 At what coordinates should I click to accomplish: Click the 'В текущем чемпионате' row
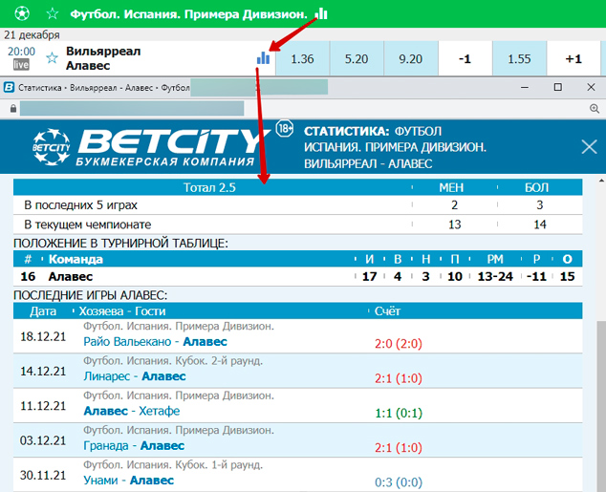pos(297,225)
